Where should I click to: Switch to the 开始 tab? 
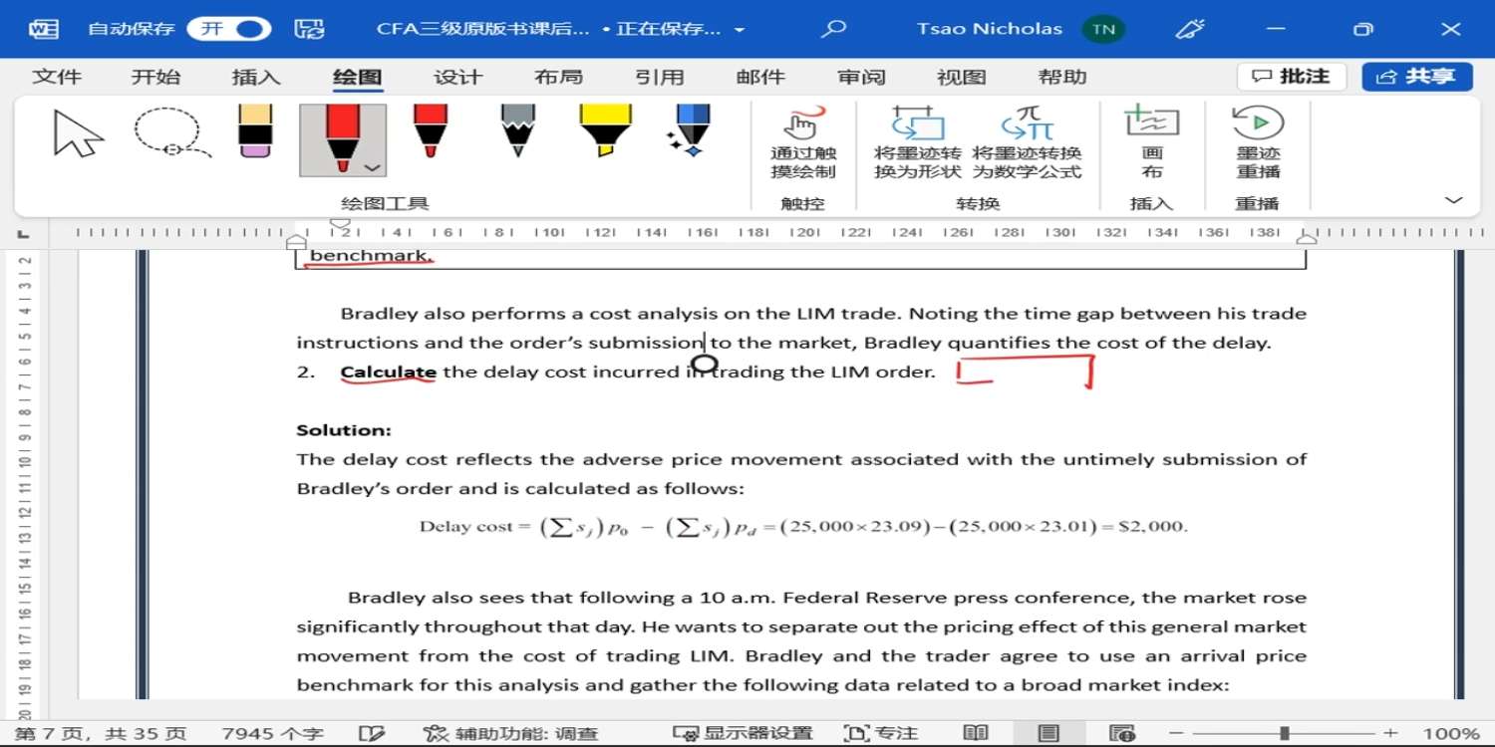[x=156, y=77]
